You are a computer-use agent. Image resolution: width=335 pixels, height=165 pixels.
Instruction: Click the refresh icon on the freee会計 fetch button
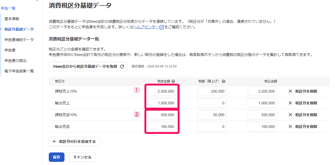[x=122, y=66]
